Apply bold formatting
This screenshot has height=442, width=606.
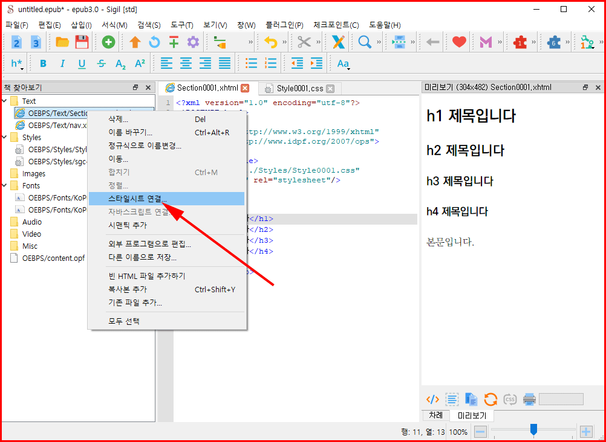[x=44, y=63]
